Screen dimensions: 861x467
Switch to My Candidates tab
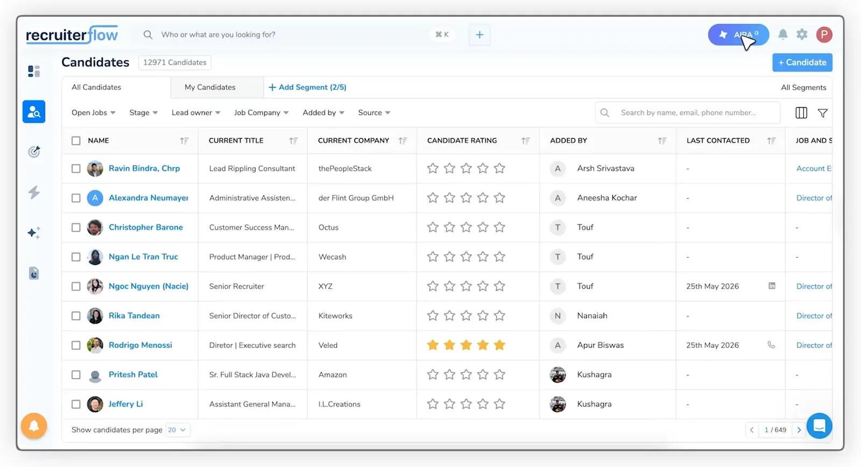click(217, 87)
